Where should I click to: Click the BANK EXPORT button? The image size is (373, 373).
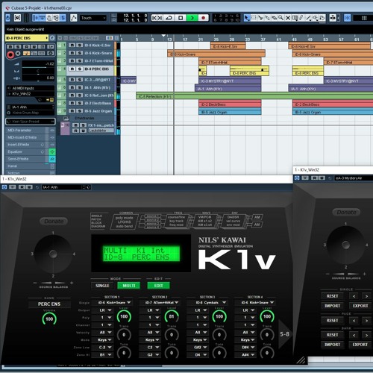(360, 345)
